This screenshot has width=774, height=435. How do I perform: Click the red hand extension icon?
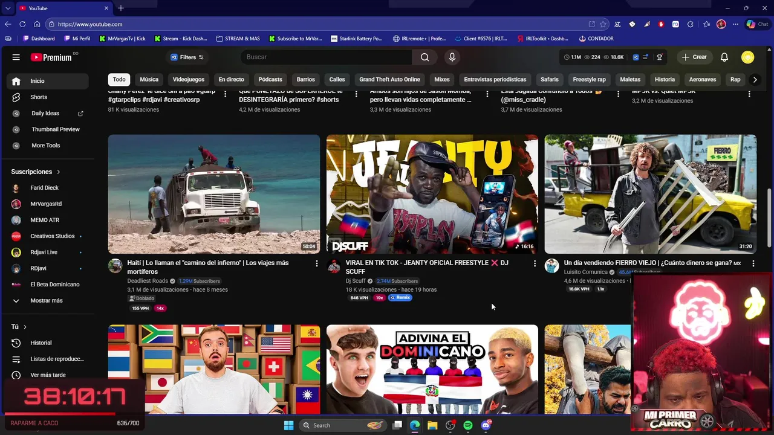click(661, 24)
